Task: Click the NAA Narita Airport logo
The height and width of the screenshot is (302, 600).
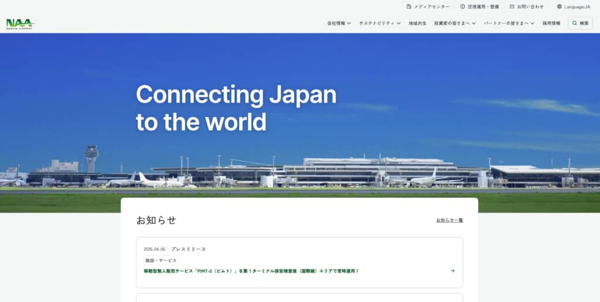Action: click(x=21, y=23)
